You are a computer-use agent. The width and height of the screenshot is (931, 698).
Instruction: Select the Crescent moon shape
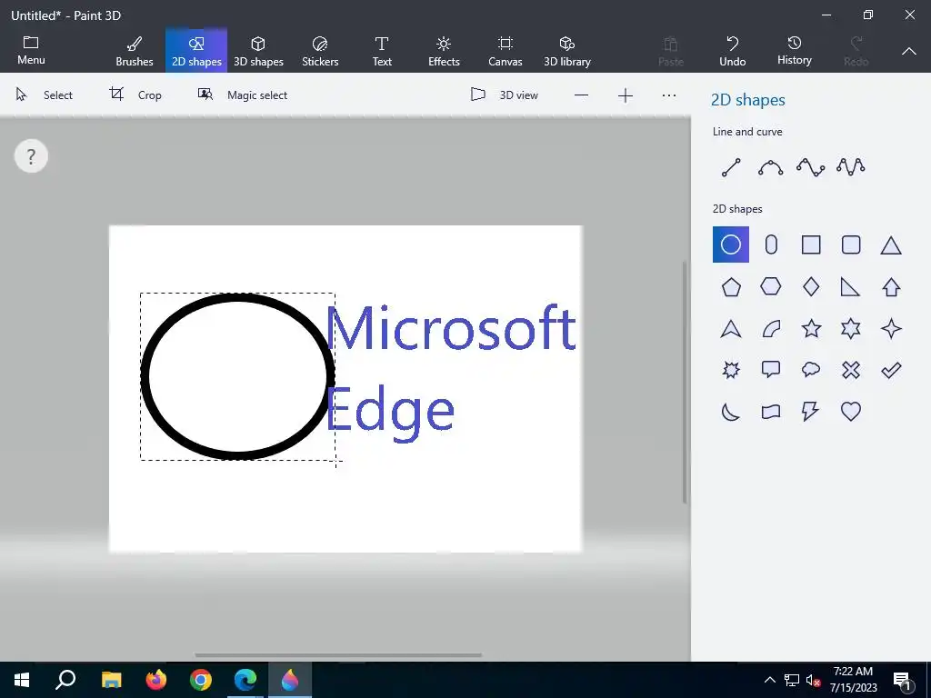tap(731, 412)
